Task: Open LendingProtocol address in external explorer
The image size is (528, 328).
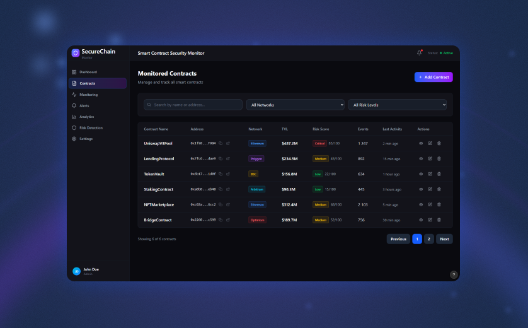Action: (x=228, y=159)
